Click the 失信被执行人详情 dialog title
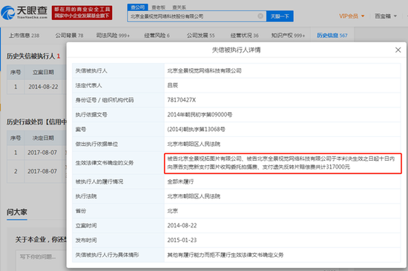The height and width of the screenshot is (271, 408). tap(236, 50)
